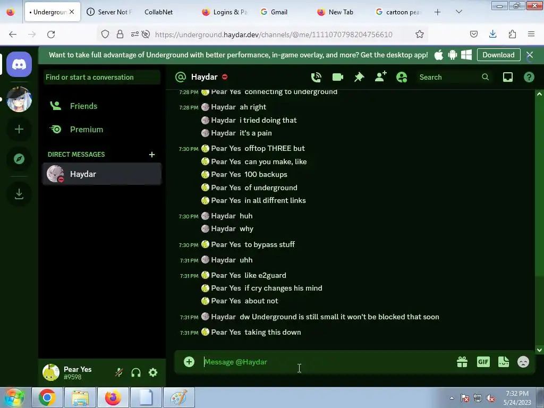Click the Windows platform icon in banner
This screenshot has width=544, height=408.
[466, 55]
